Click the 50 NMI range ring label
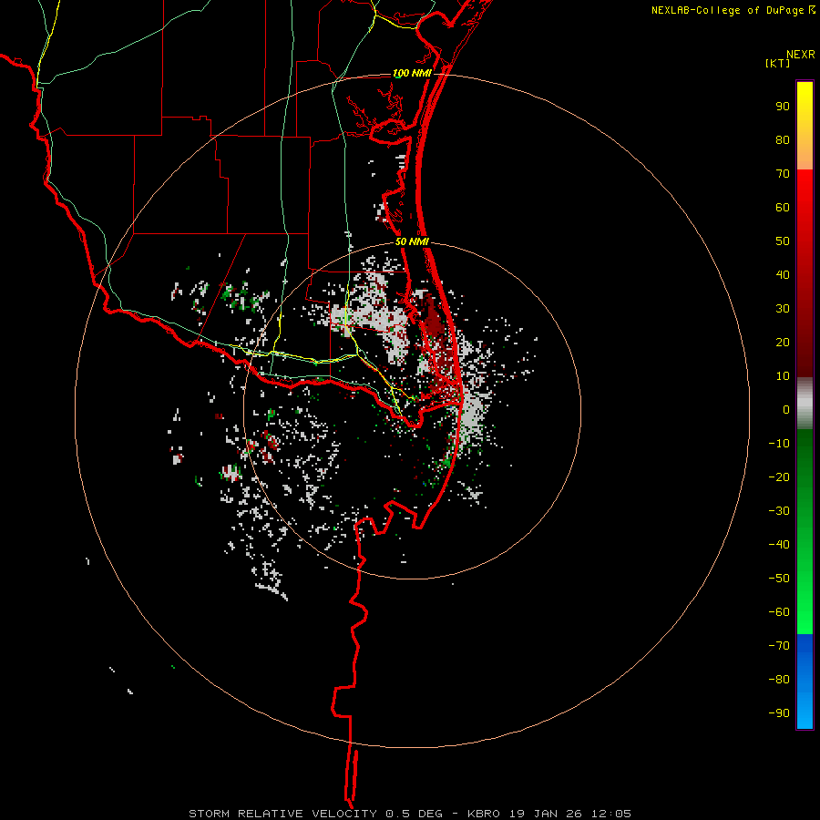820x820 pixels. [412, 241]
